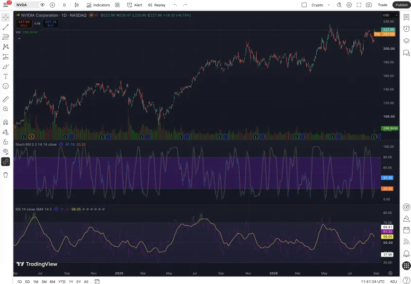Select the 5D time range
Screen dimensions: 411x284
[x=27, y=282]
